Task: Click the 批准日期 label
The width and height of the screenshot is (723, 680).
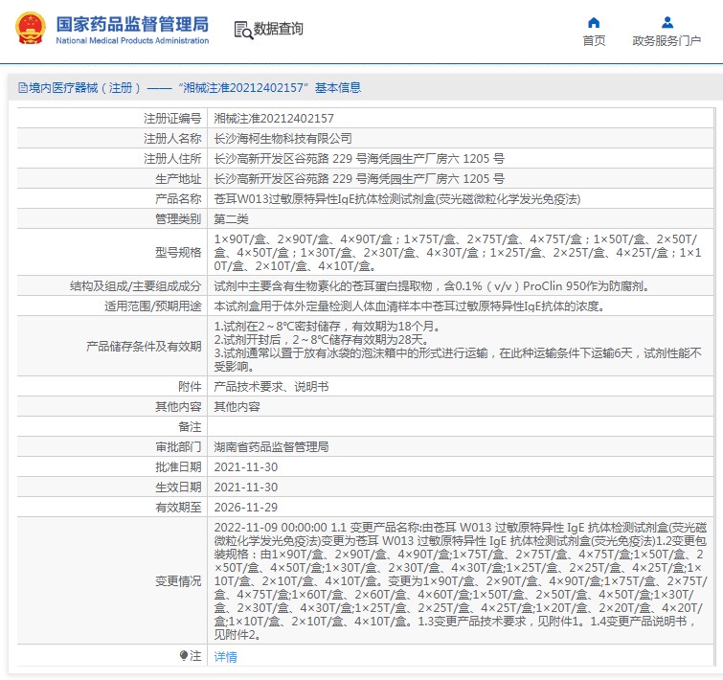Action: pyautogui.click(x=178, y=467)
